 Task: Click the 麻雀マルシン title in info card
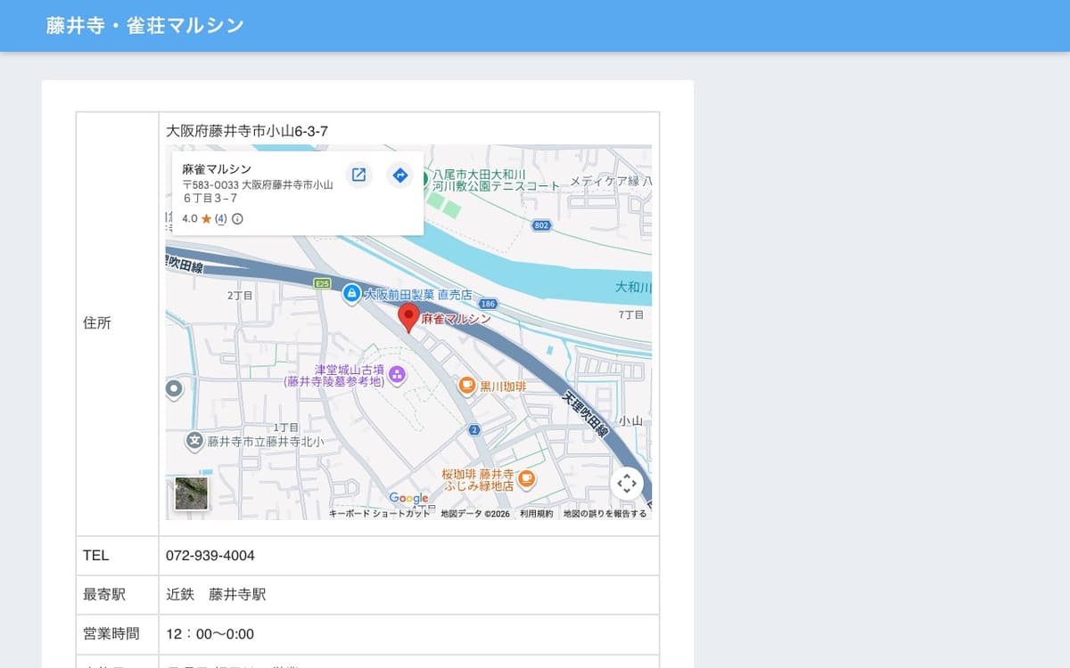(x=217, y=168)
